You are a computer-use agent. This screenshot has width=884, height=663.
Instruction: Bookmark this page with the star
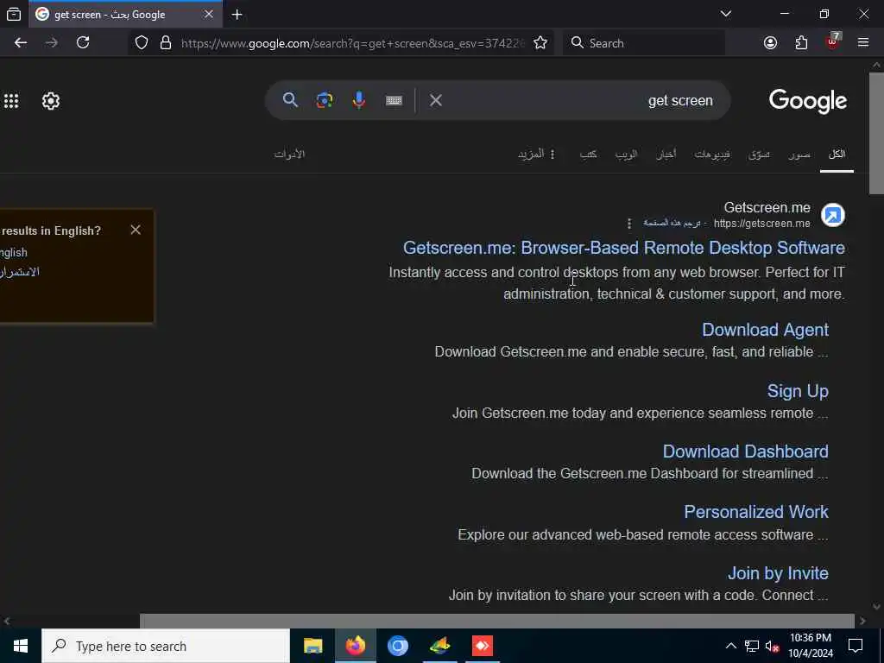[540, 43]
